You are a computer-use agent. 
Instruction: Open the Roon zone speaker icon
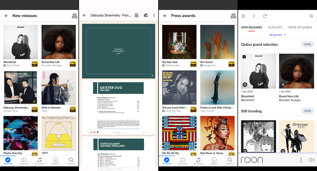coord(301,160)
